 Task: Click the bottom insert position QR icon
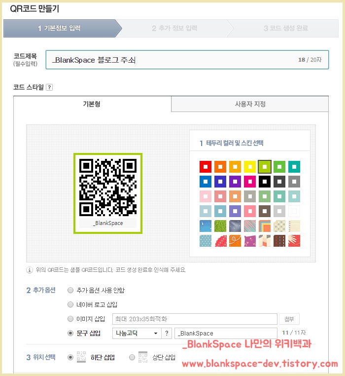click(81, 357)
